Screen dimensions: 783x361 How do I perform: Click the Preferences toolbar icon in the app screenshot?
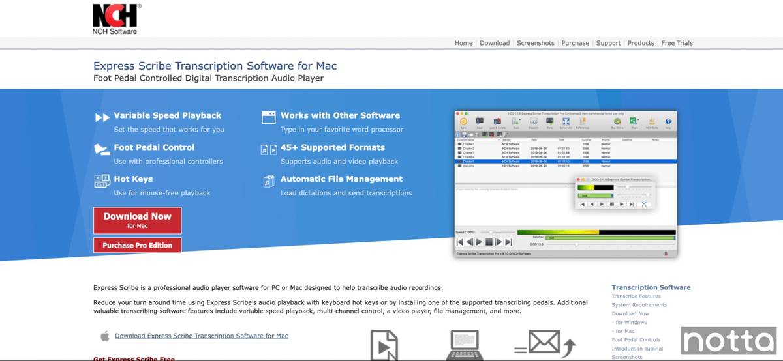point(583,122)
